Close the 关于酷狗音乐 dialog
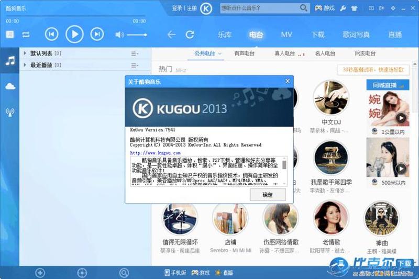The width and height of the screenshot is (419, 279). (x=288, y=81)
